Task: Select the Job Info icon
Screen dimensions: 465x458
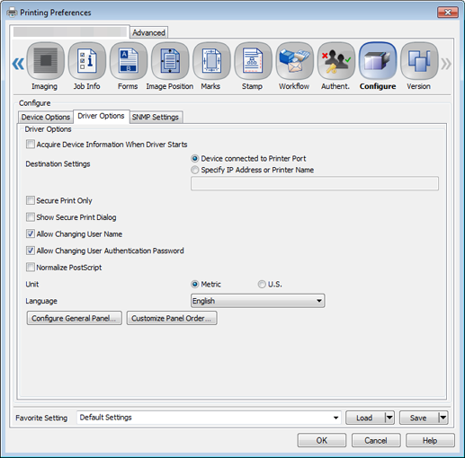Action: (x=87, y=61)
